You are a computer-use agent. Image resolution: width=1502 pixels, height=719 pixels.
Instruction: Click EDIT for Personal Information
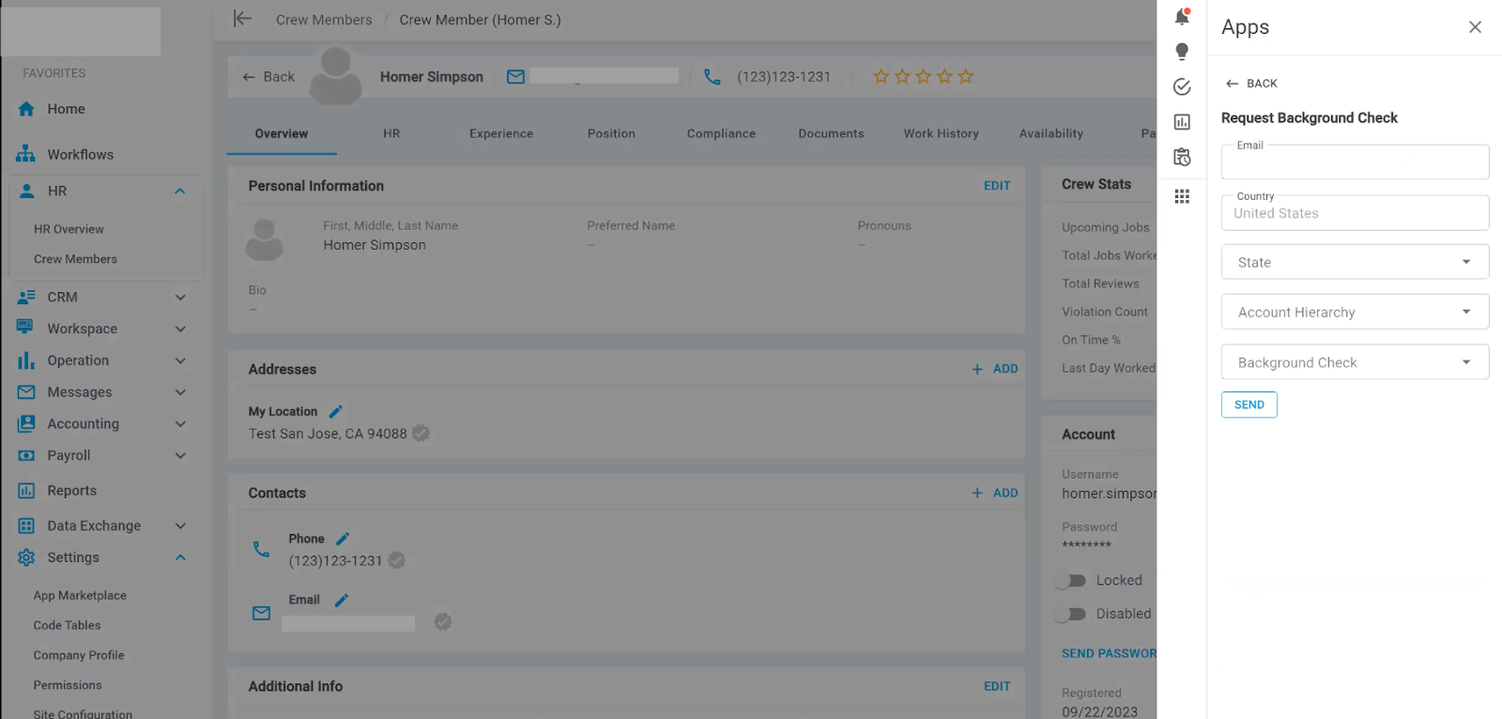[x=997, y=186]
